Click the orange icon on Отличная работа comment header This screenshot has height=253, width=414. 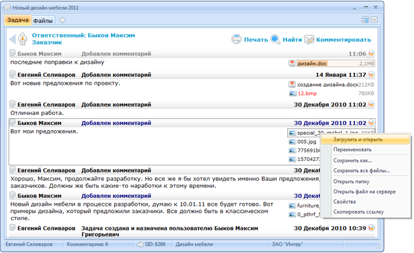(x=371, y=104)
